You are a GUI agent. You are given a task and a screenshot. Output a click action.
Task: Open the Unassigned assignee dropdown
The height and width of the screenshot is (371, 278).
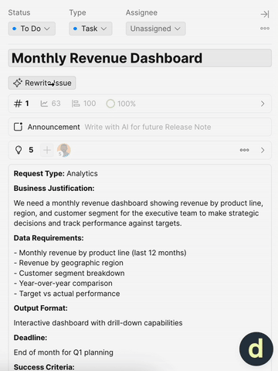(x=155, y=29)
